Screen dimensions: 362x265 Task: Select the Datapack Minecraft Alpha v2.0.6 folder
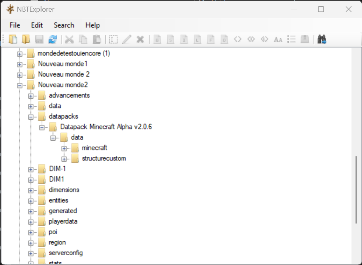click(106, 127)
